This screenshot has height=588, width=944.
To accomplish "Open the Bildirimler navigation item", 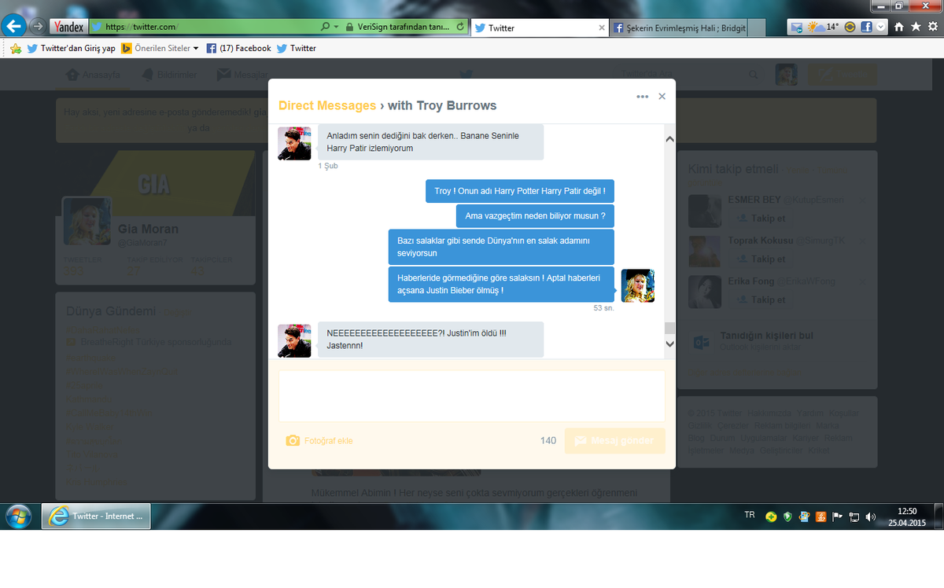I will (x=169, y=75).
